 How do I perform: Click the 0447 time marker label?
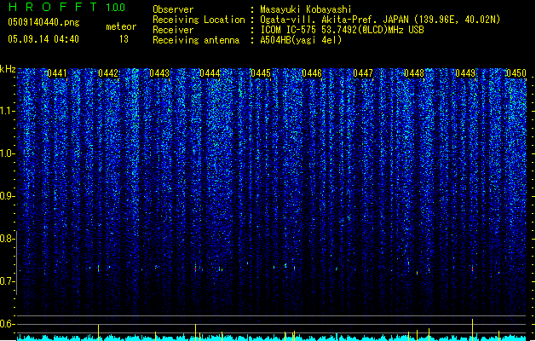pos(363,73)
